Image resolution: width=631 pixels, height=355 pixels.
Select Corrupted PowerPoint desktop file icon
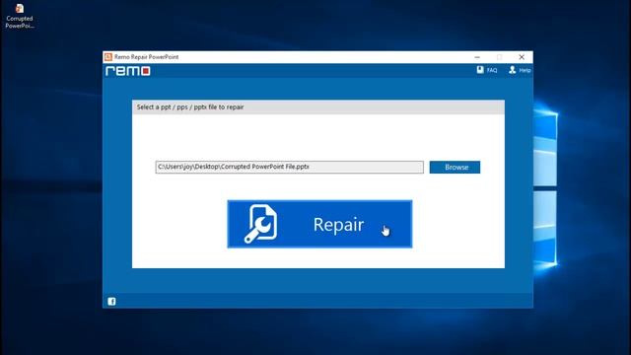pos(20,17)
